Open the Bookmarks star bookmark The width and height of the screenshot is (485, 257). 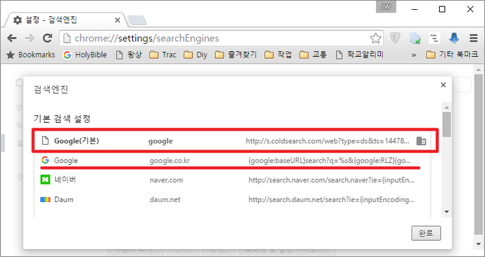pos(31,55)
